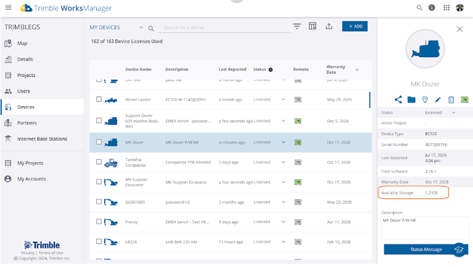Open the filter icon above device list
The height and width of the screenshot is (267, 473).
point(297,26)
